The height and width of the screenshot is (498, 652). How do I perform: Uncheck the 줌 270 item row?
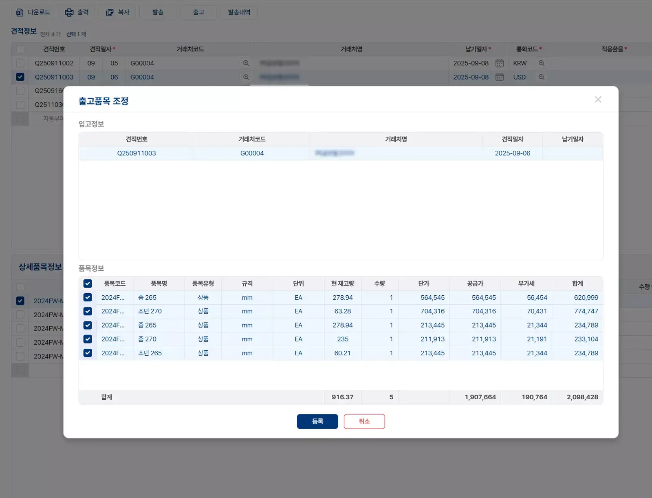click(x=88, y=339)
